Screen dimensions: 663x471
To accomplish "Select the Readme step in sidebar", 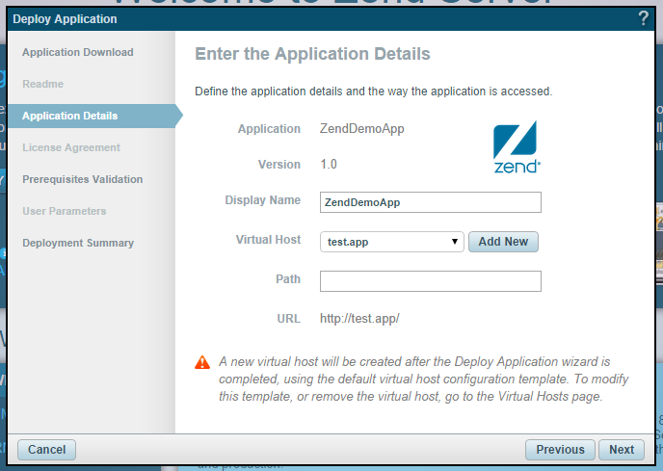I will pyautogui.click(x=43, y=84).
